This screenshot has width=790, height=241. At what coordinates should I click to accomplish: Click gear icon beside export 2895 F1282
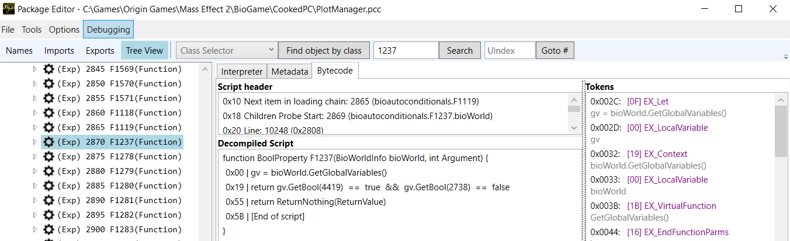(x=49, y=215)
